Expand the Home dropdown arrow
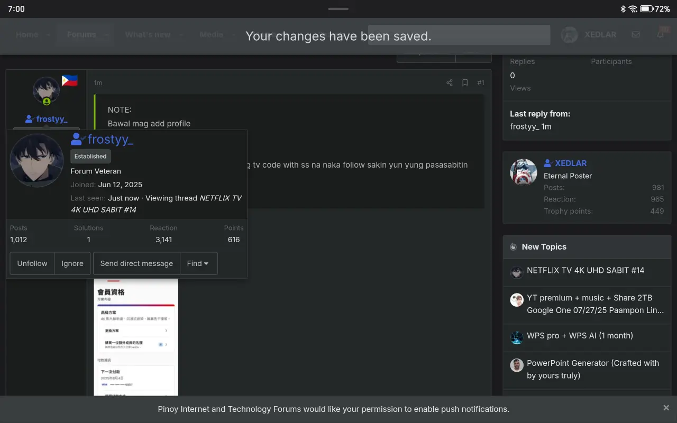677x423 pixels. click(48, 35)
